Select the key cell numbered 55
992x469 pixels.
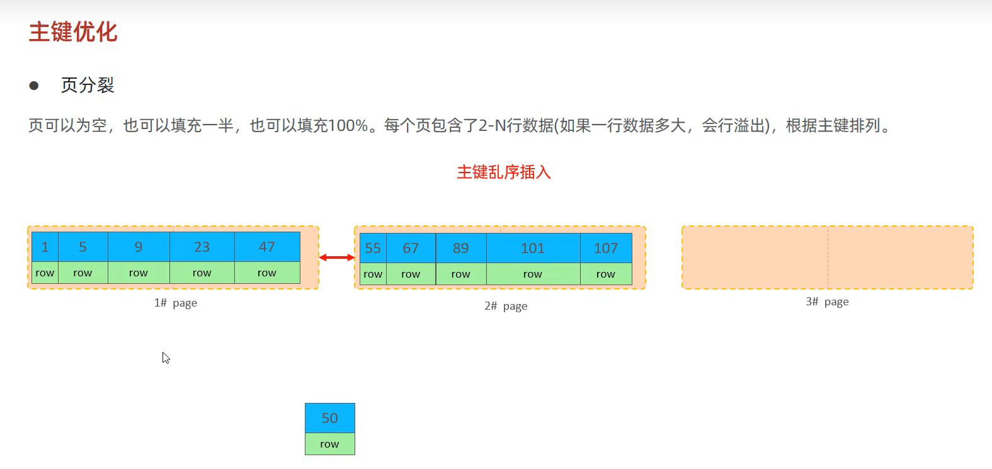tap(373, 248)
